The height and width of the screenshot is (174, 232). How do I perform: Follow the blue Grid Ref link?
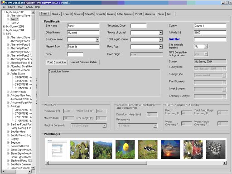(174, 39)
